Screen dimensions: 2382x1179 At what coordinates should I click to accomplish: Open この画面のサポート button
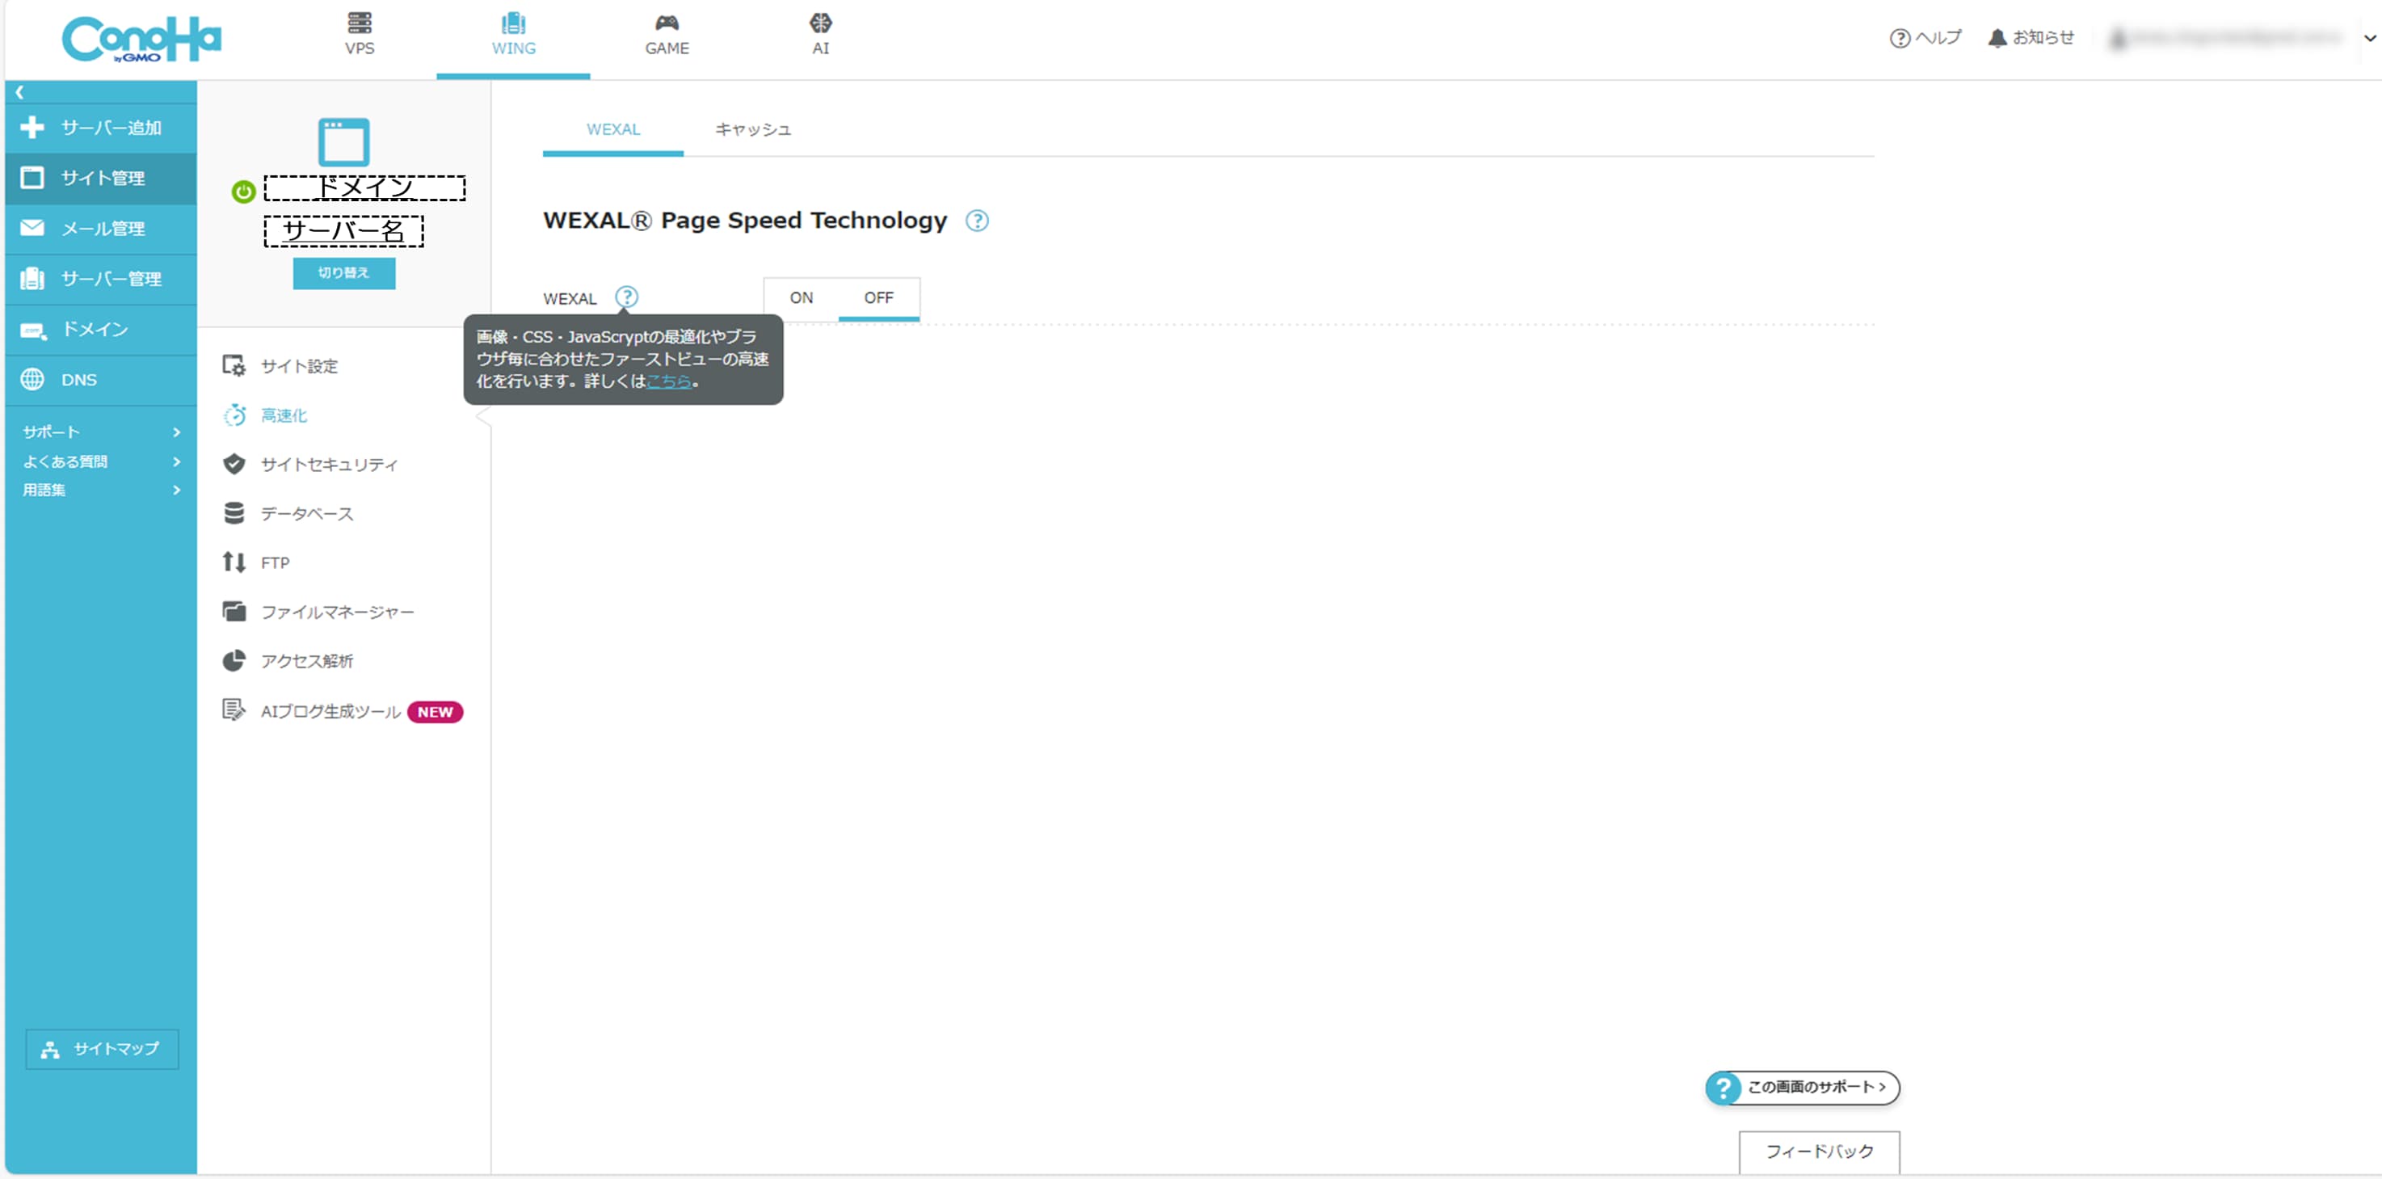click(x=1803, y=1088)
